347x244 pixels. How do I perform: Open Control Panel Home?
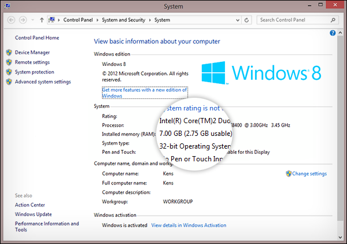(x=37, y=38)
